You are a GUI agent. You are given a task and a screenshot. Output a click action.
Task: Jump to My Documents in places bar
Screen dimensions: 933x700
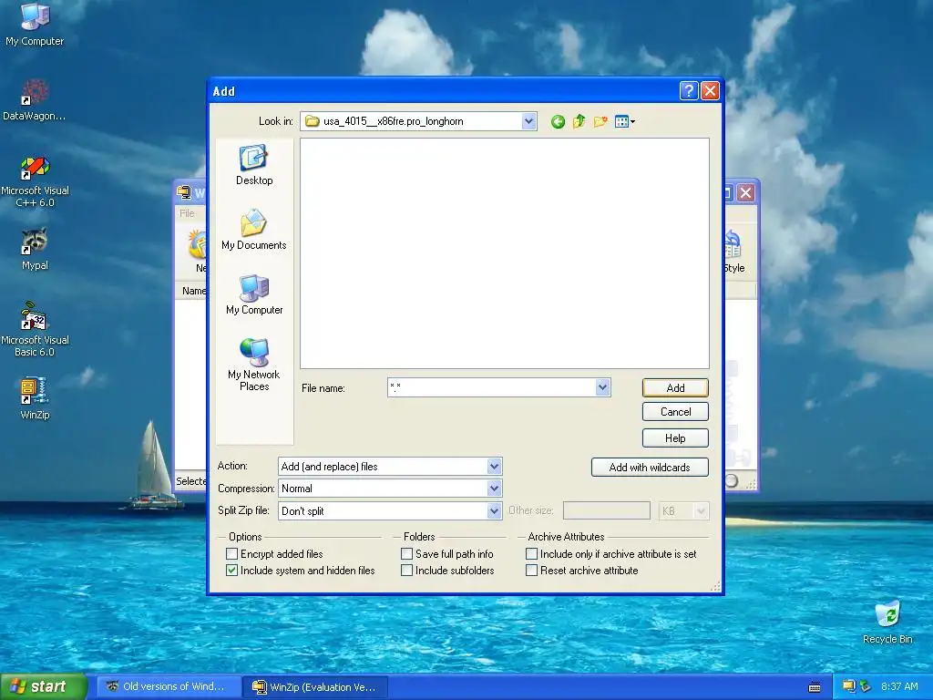tap(254, 230)
